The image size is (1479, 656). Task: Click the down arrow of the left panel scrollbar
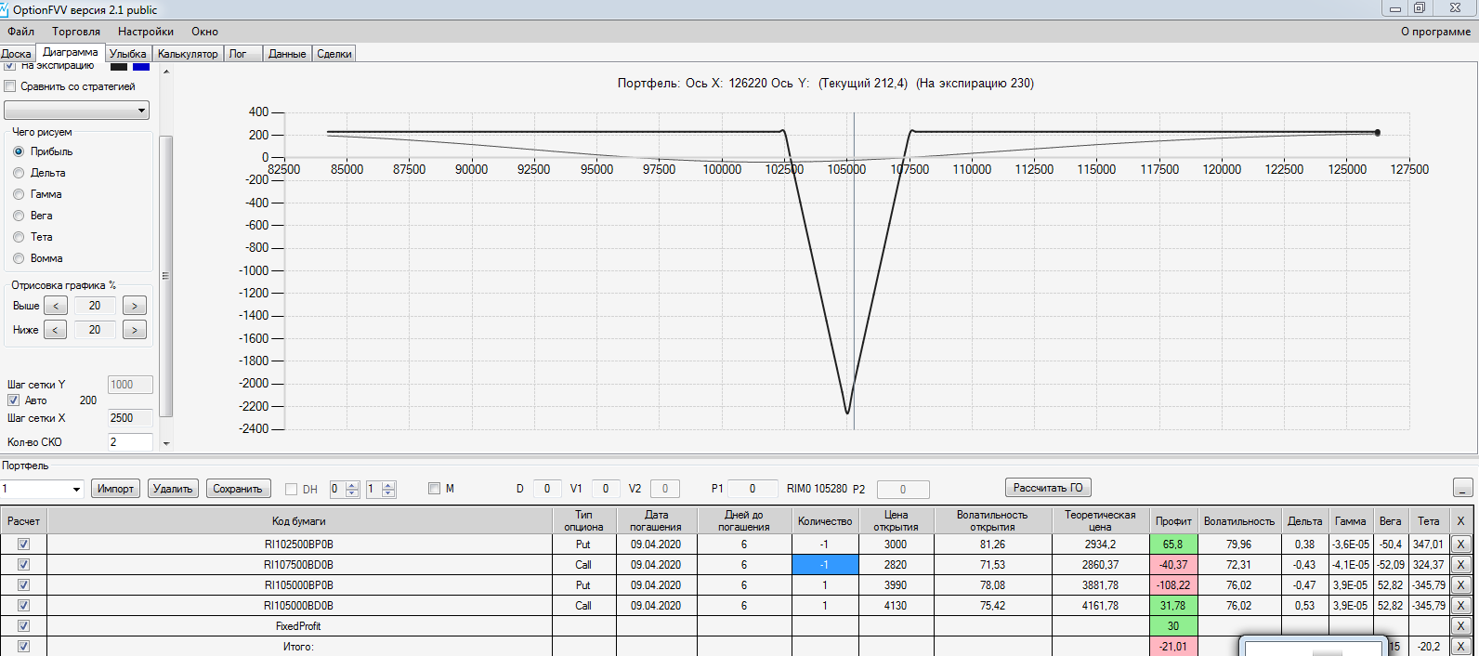click(166, 443)
